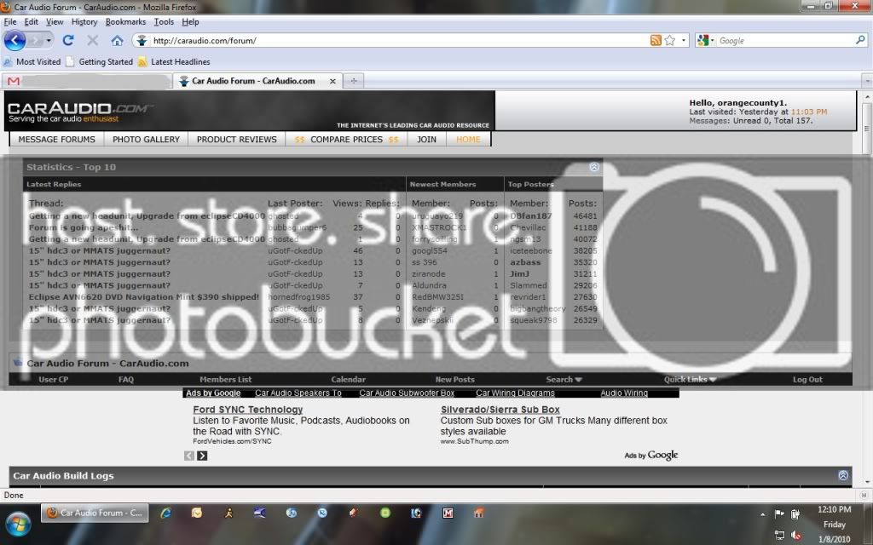873x545 pixels.
Task: Open the Action Center flag tray icon
Action: (x=779, y=513)
